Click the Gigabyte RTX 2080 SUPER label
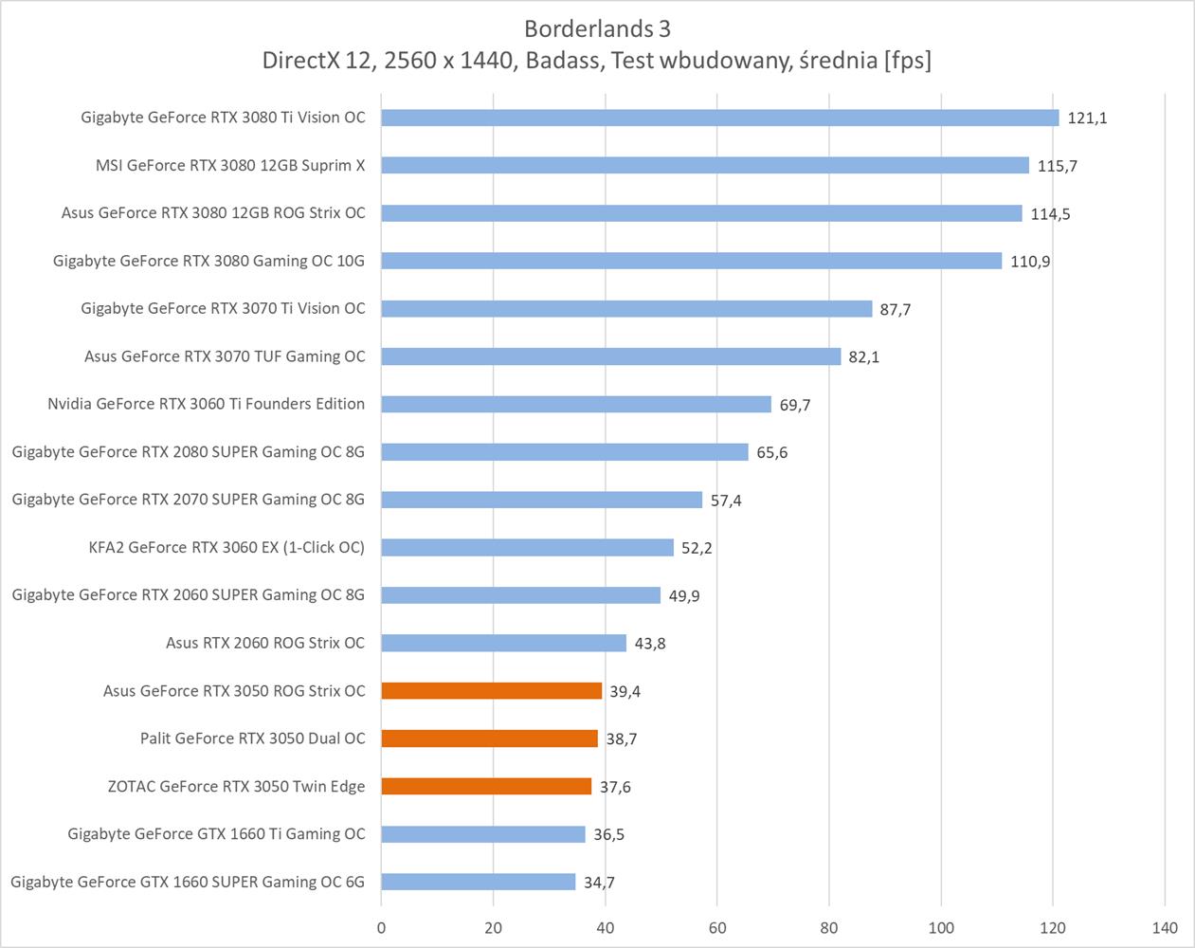The height and width of the screenshot is (948, 1195). pos(188,451)
